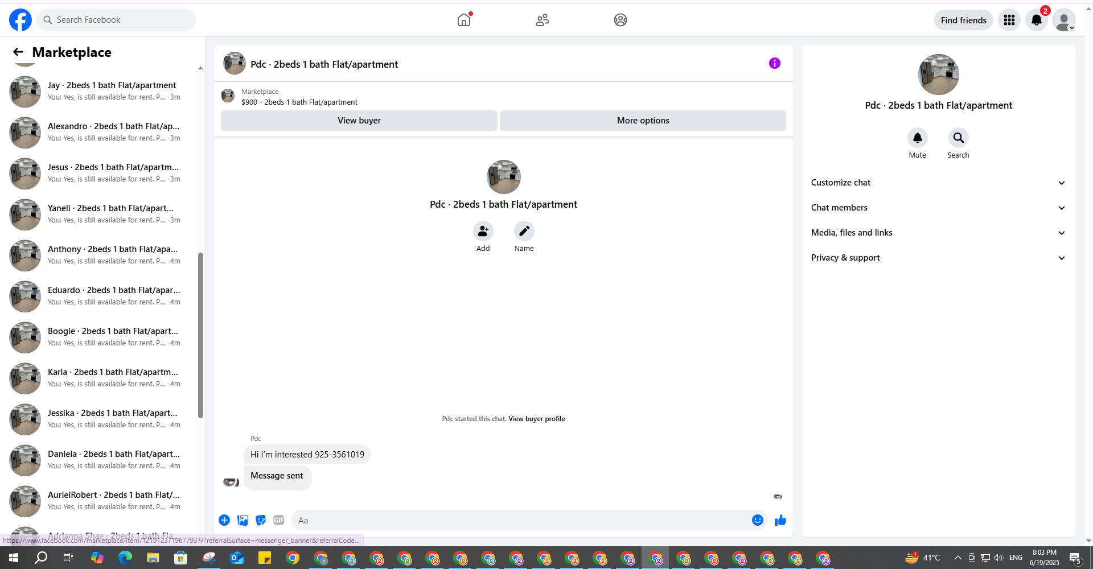Open the account avatar menu
Viewport: 1093px width, 569px height.
pyautogui.click(x=1064, y=20)
